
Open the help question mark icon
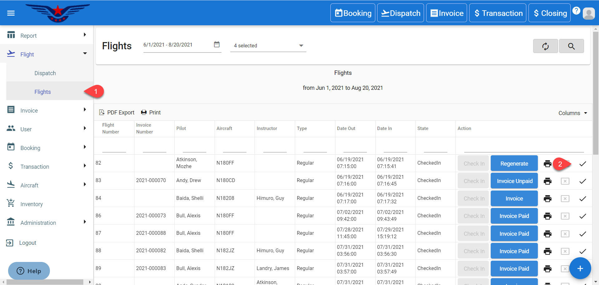(576, 11)
